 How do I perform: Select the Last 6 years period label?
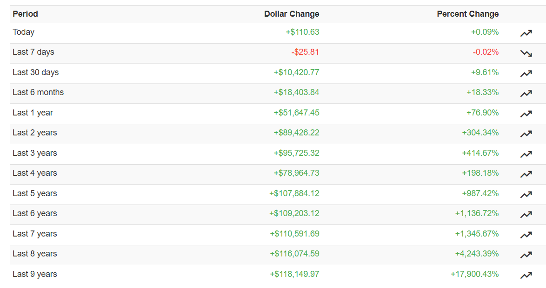[x=35, y=213]
